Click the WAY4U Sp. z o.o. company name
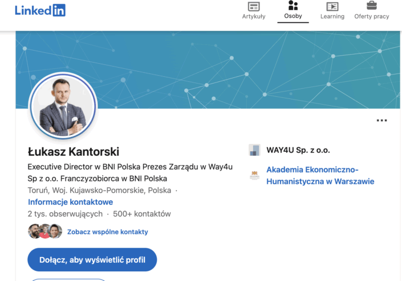Image resolution: width=402 pixels, height=281 pixels. tap(298, 151)
